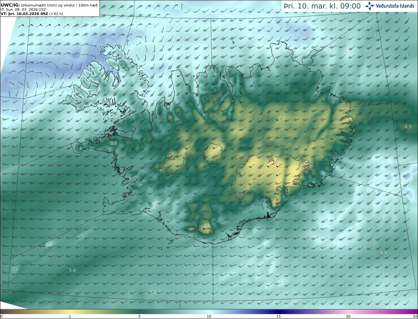
Task: Click the 50 tick on the color scale
Action: coord(415,317)
